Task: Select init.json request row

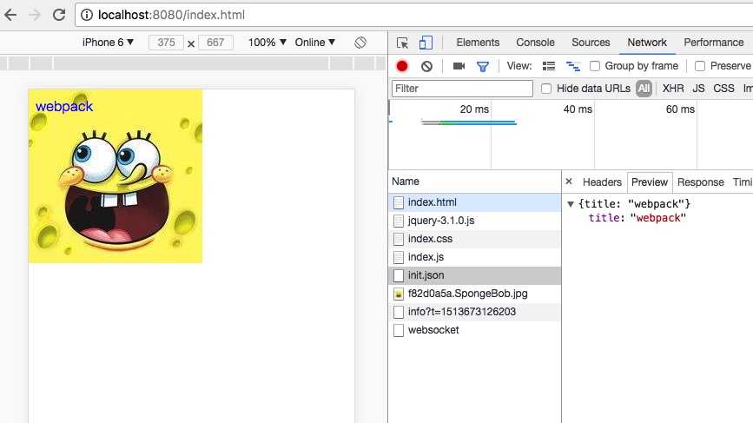Action: (x=474, y=275)
